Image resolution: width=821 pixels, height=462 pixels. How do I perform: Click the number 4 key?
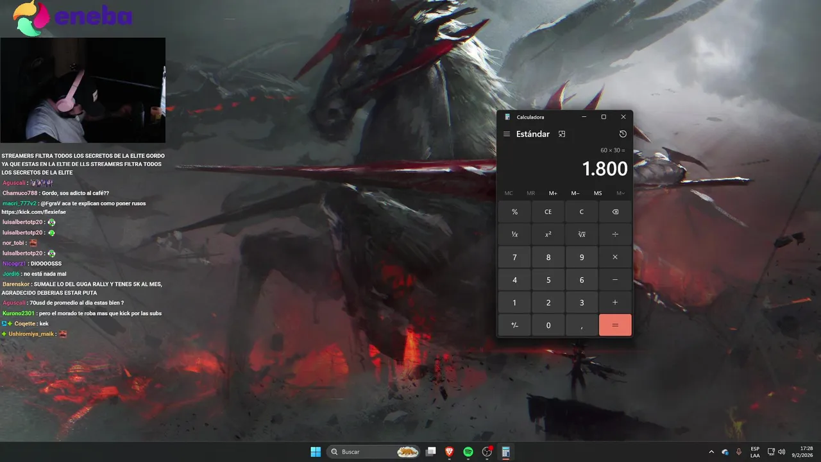[514, 280]
